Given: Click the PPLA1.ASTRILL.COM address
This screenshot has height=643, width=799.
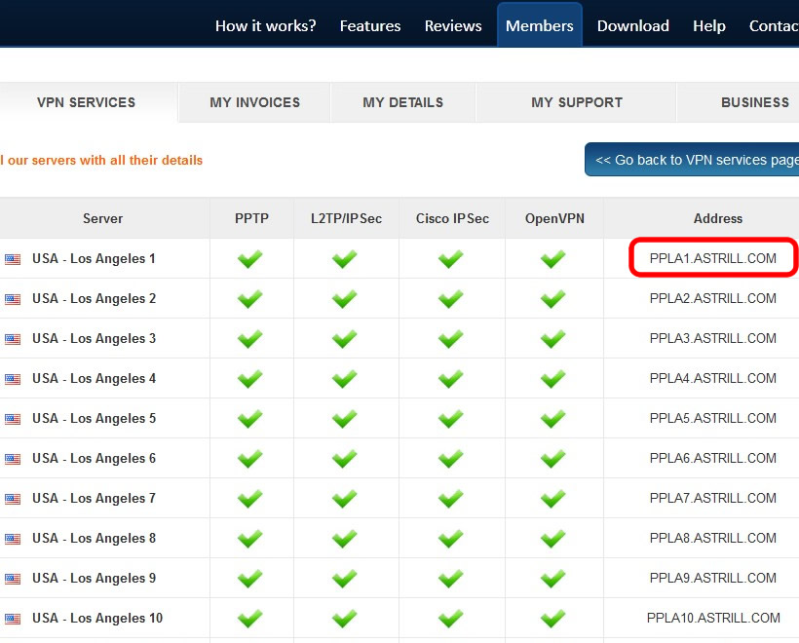Looking at the screenshot, I should click(x=712, y=258).
